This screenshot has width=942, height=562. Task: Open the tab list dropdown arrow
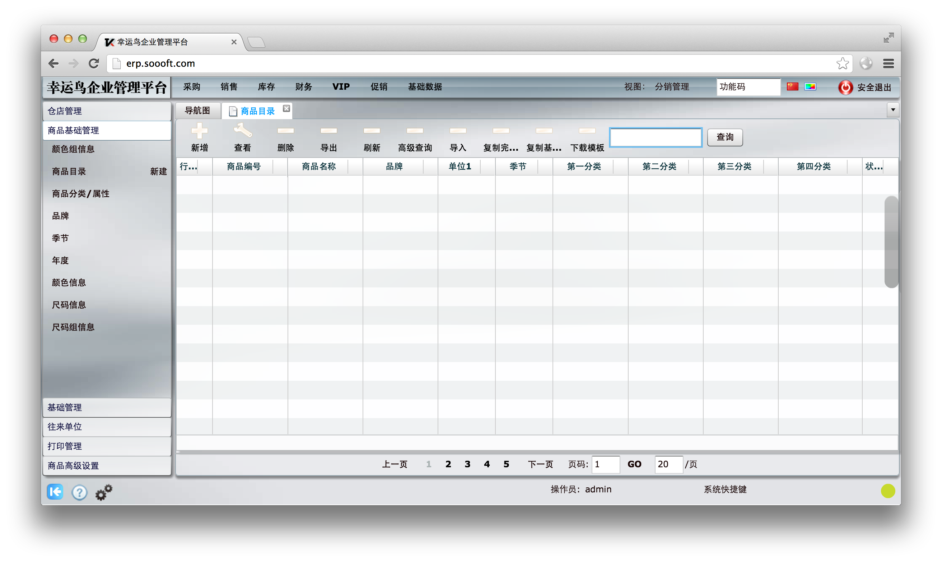coord(893,110)
